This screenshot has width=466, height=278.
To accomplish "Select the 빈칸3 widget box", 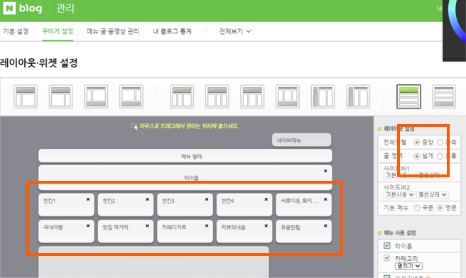I will (x=185, y=205).
